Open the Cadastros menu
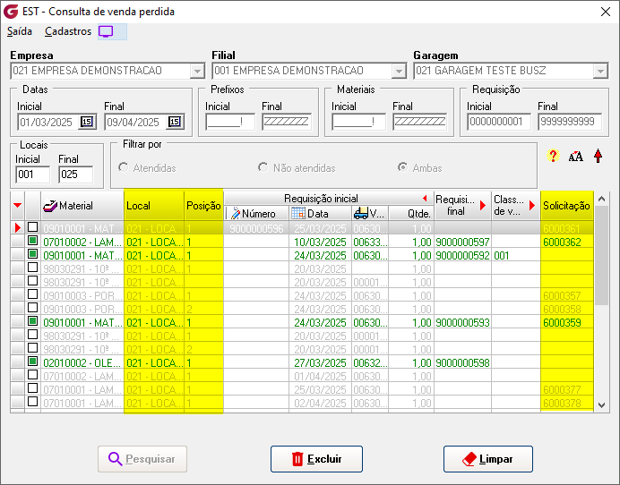 pyautogui.click(x=68, y=31)
